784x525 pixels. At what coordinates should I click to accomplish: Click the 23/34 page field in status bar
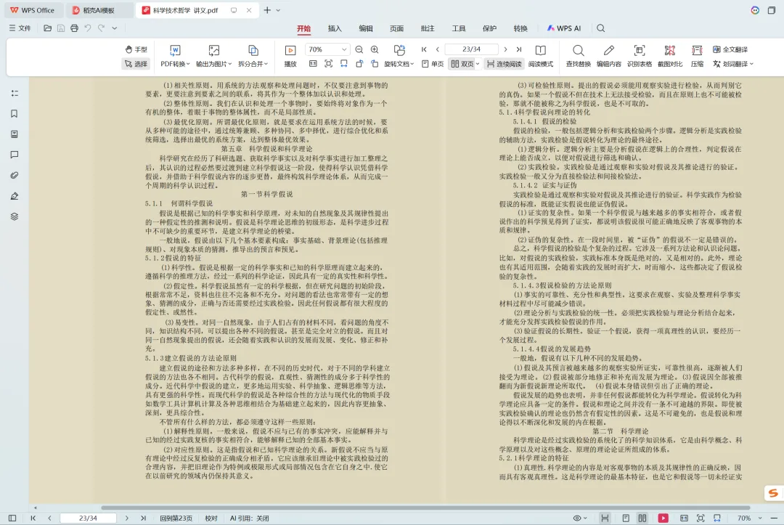tap(88, 518)
